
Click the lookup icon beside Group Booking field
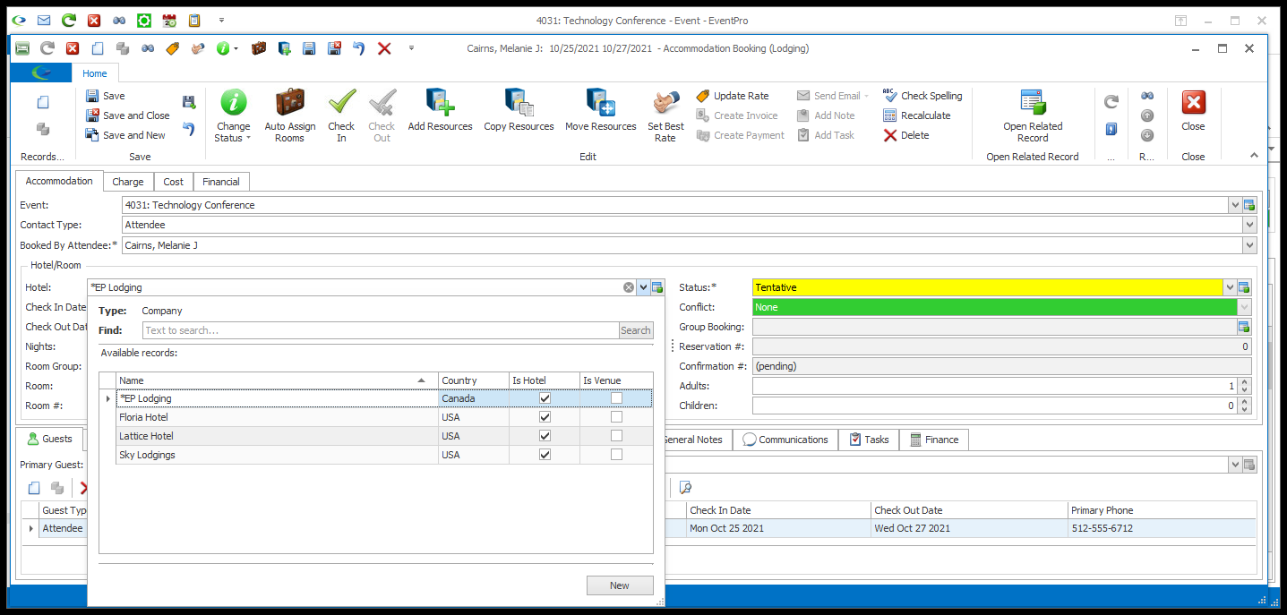pos(1244,327)
